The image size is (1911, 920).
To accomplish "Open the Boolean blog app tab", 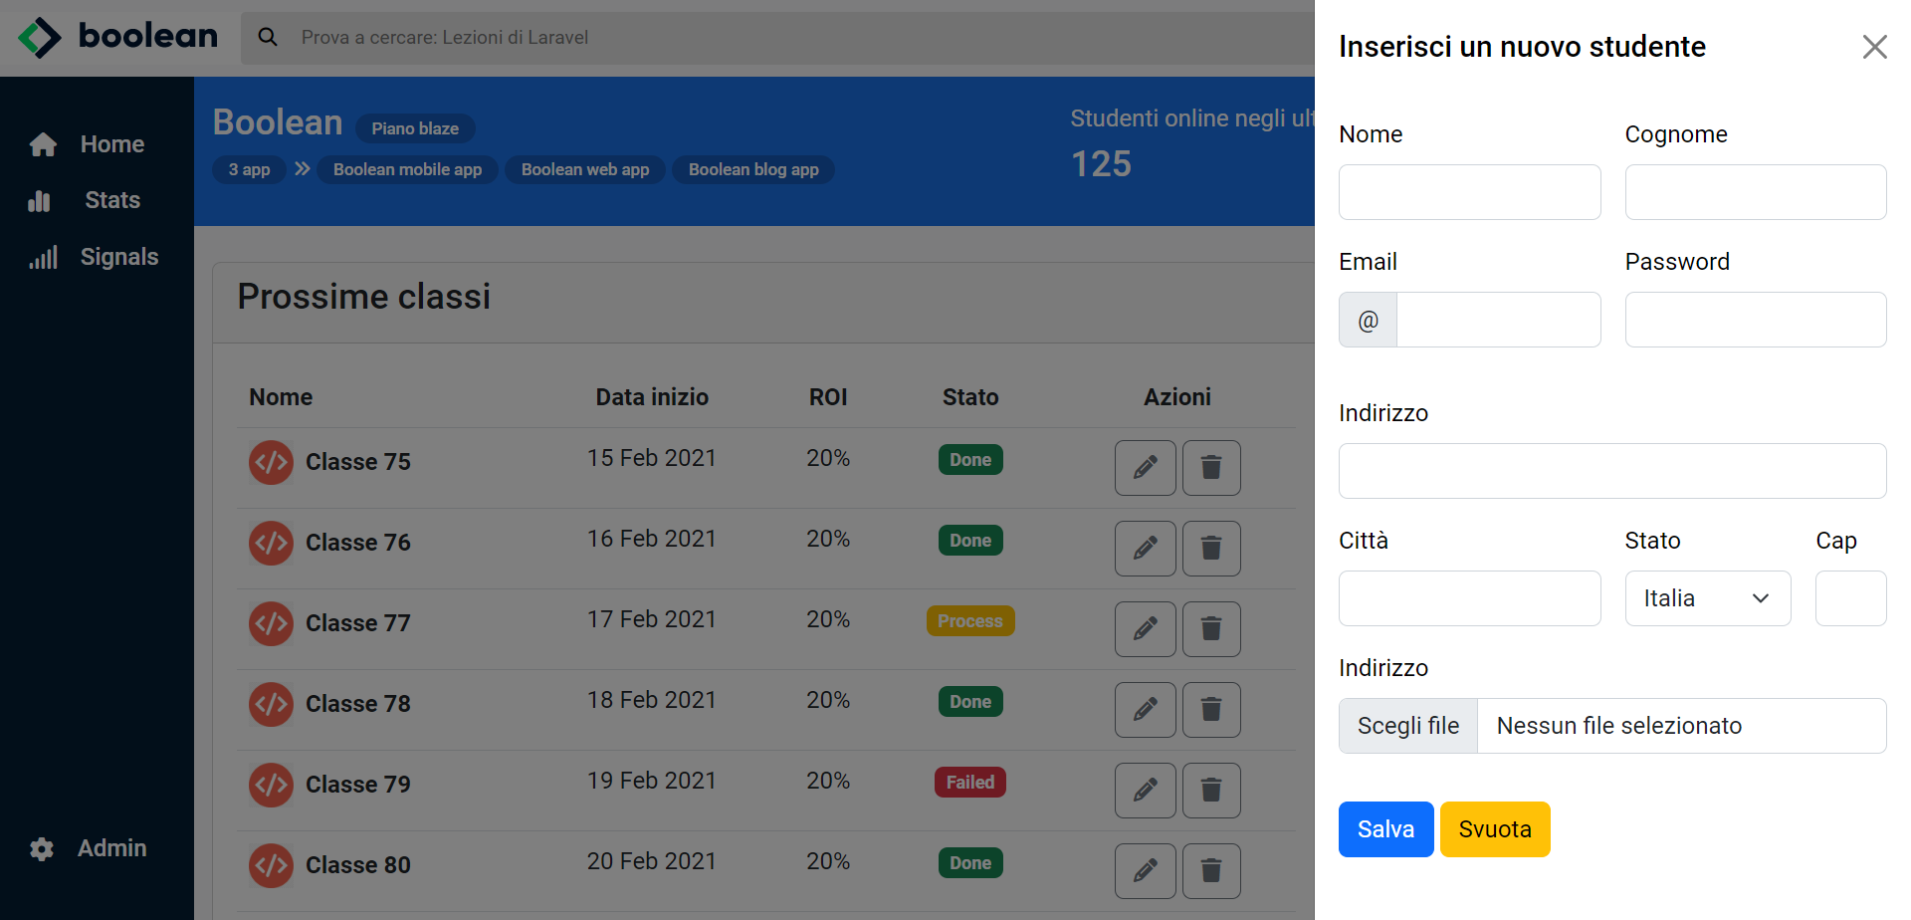I will (x=752, y=169).
